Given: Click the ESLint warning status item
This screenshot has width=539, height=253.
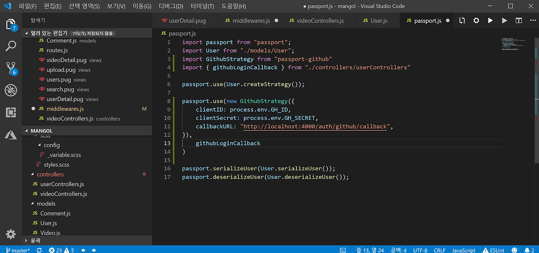Looking at the screenshot, I should click(494, 250).
